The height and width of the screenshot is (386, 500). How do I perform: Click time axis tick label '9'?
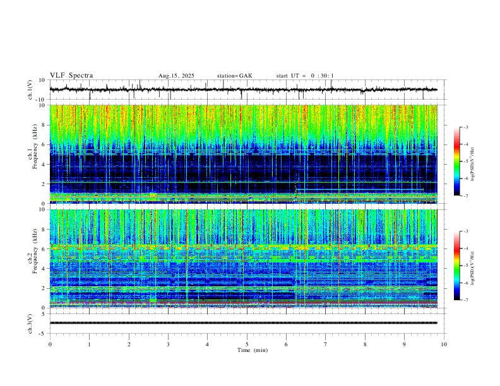pos(404,344)
